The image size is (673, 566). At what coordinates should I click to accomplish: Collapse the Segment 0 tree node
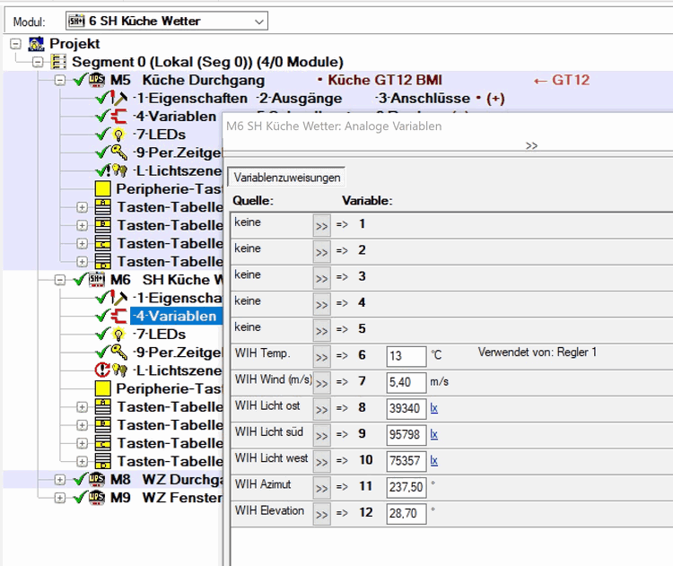point(37,62)
